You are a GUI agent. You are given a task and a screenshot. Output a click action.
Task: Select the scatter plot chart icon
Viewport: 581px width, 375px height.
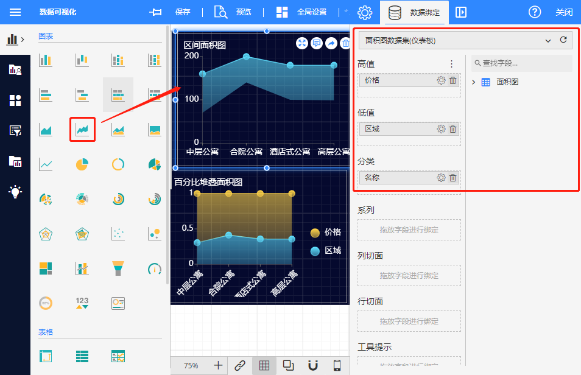[118, 234]
